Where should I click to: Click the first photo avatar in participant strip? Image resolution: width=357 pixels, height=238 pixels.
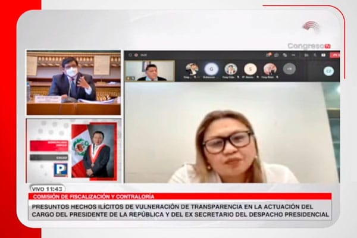(x=192, y=69)
